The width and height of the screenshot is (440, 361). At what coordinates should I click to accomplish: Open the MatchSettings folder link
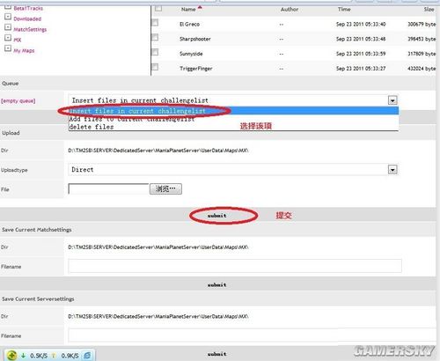point(30,29)
